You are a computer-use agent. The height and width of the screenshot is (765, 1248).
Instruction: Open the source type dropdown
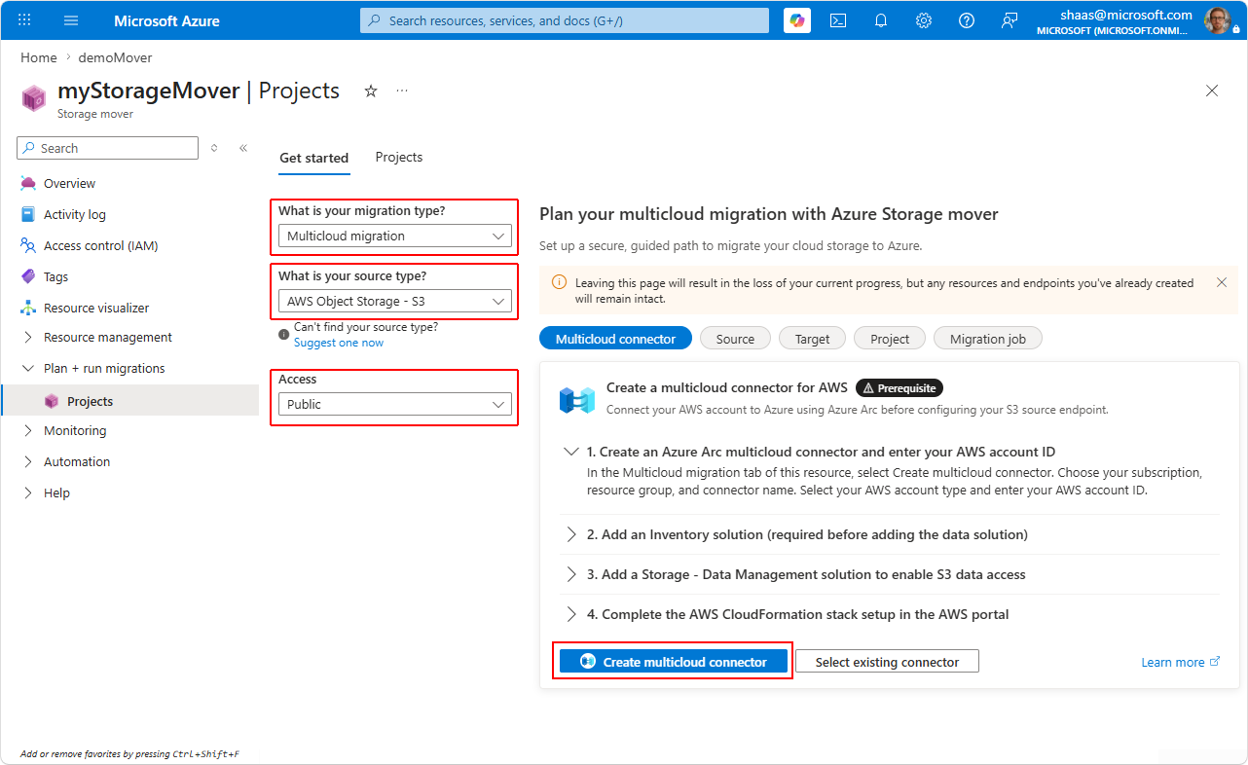tap(394, 301)
